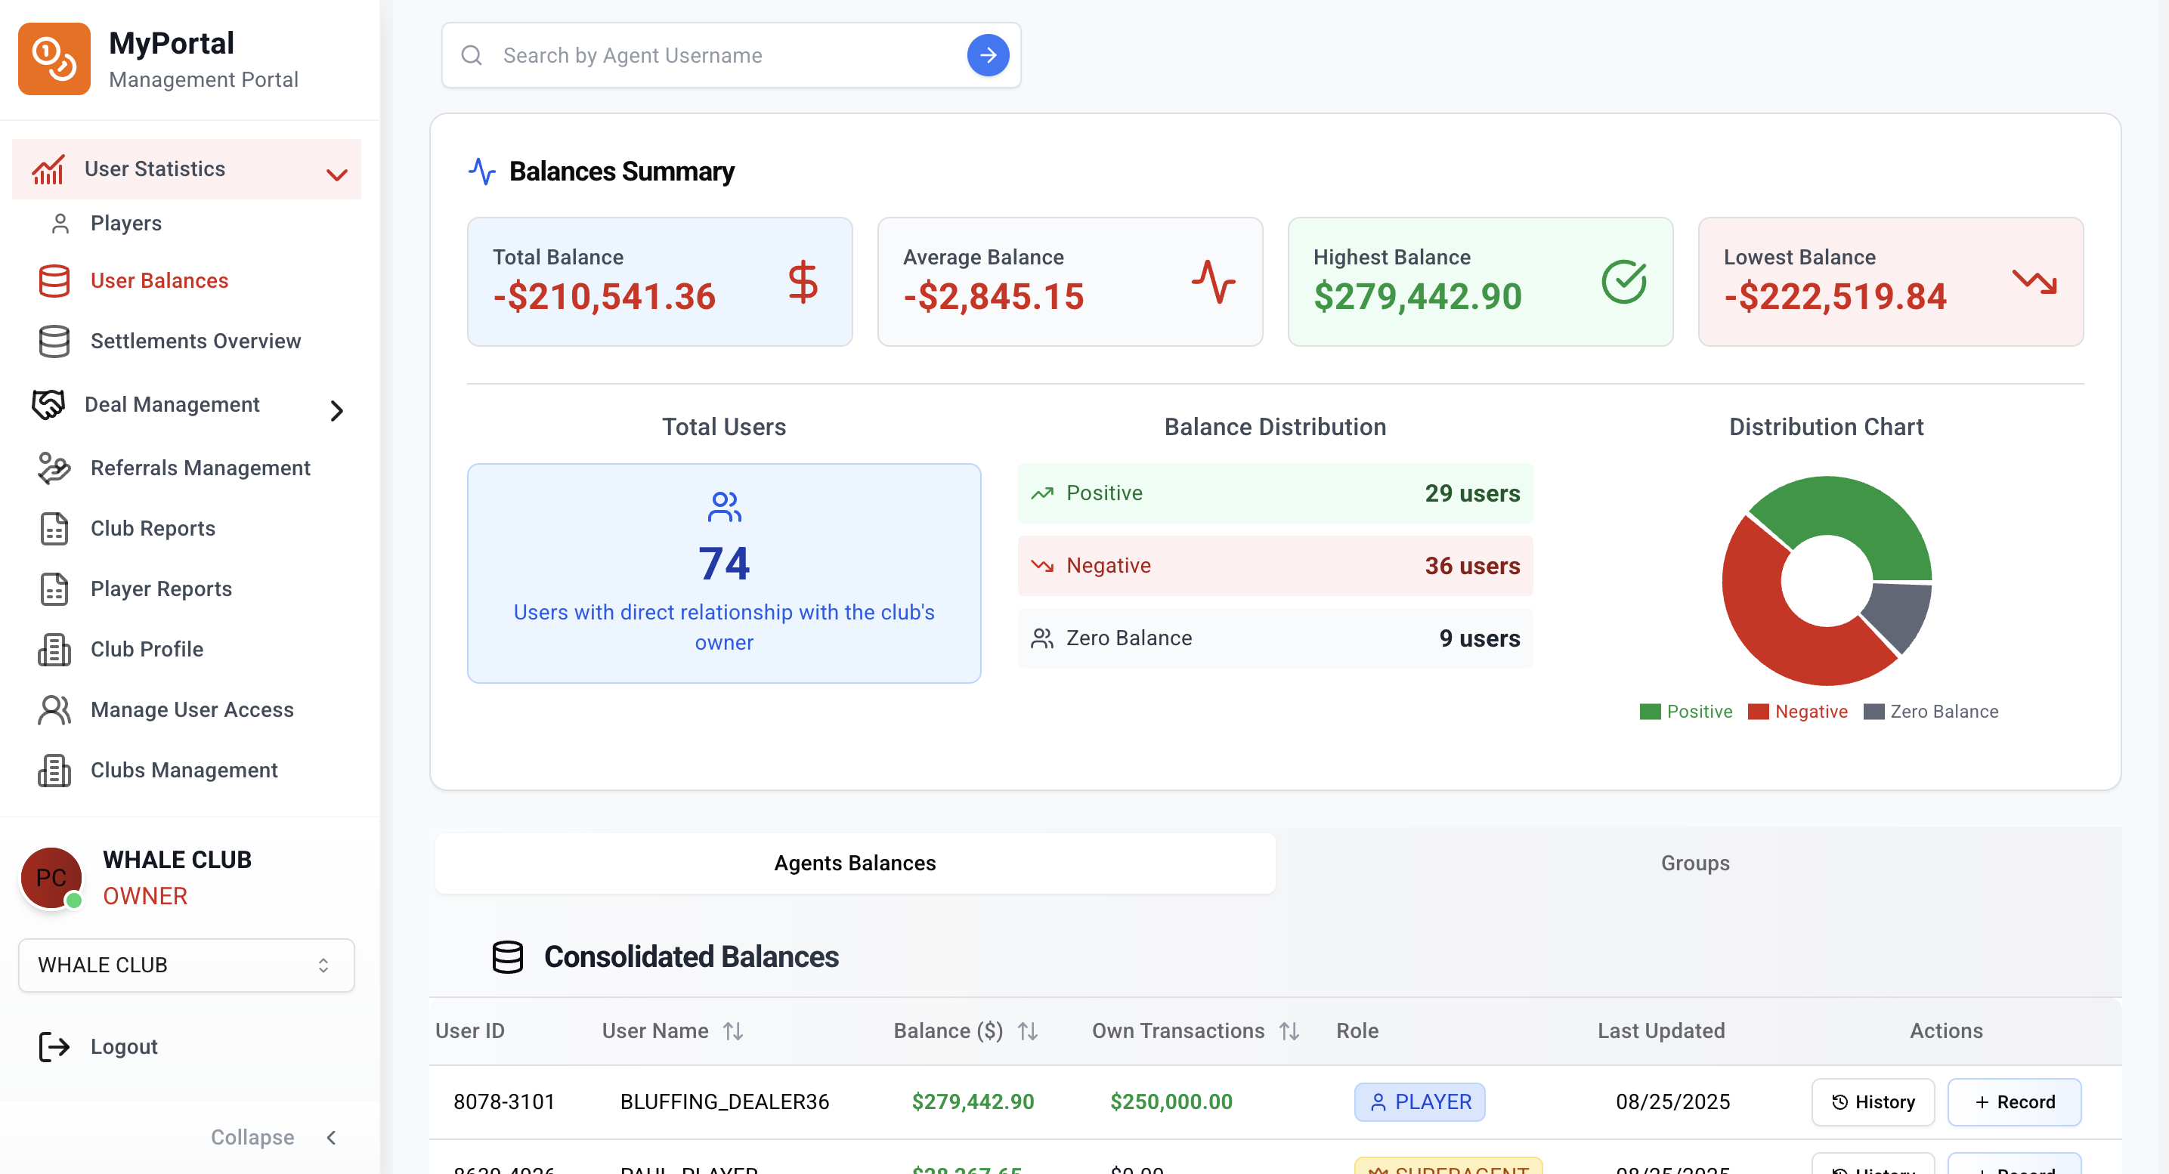
Task: Click the Positive row trending-up icon
Action: [1041, 493]
